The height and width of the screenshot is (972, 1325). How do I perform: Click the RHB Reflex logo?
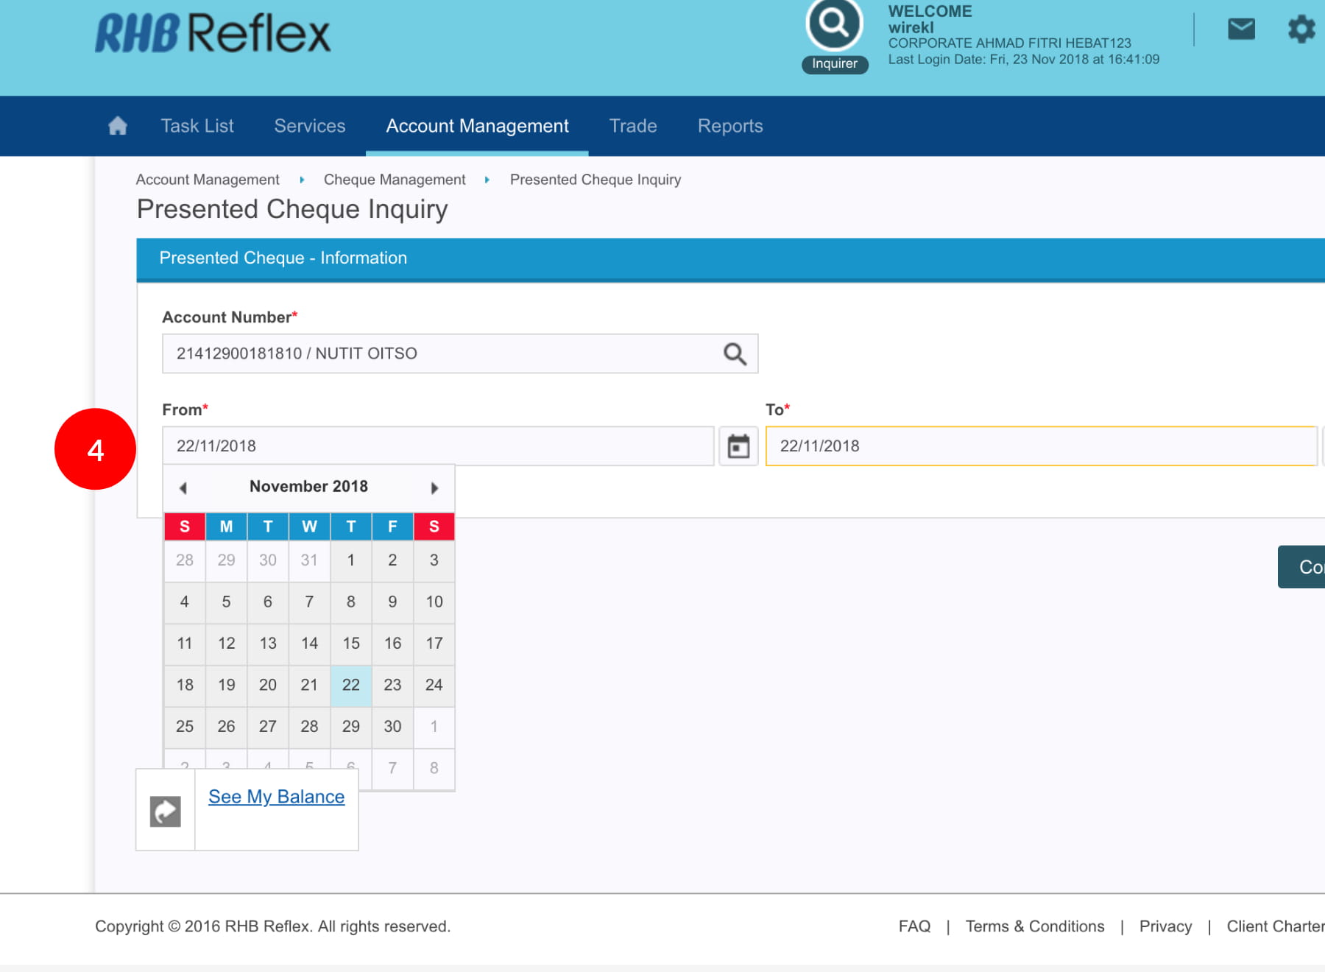[213, 34]
